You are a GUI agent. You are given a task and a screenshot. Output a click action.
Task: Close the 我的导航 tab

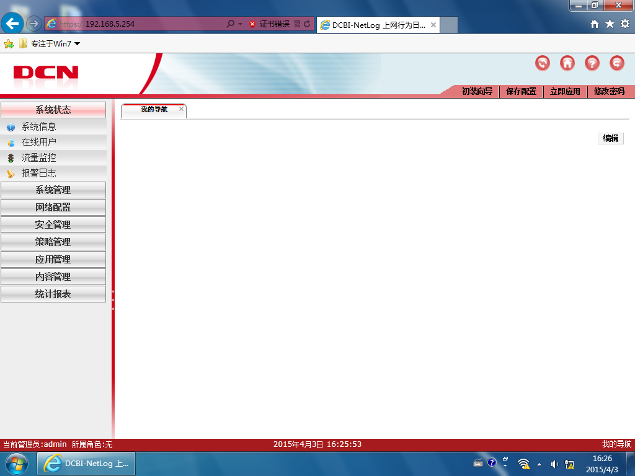pyautogui.click(x=181, y=109)
